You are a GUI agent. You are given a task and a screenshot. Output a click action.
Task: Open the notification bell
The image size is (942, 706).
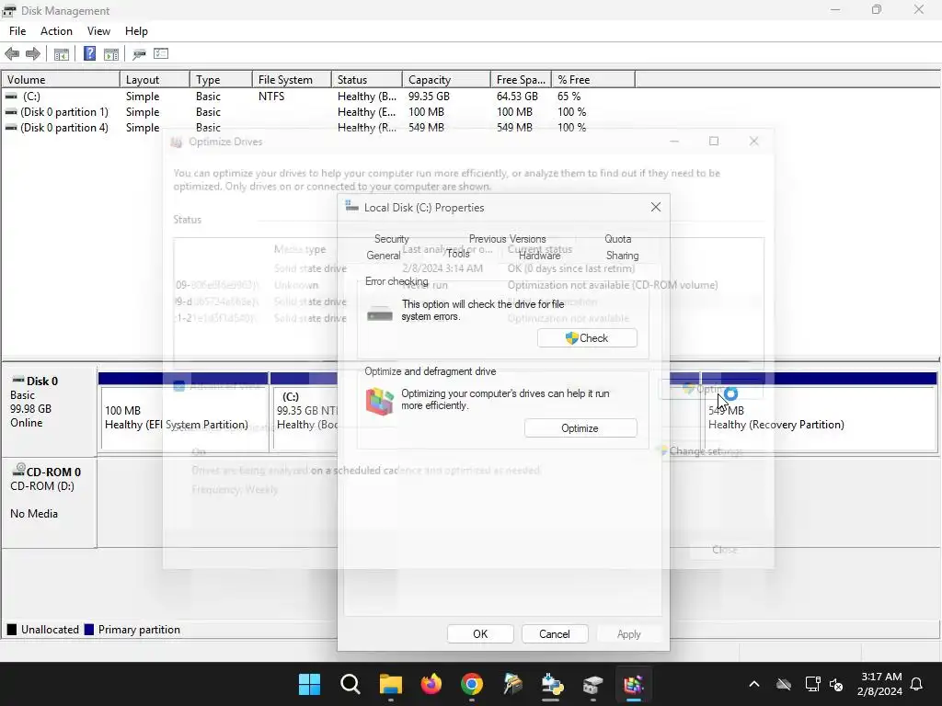click(x=917, y=684)
